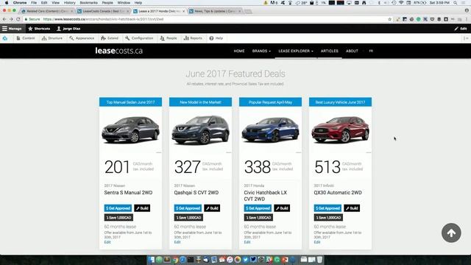Click the Edit link on the Qashqai card
The height and width of the screenshot is (265, 471).
(177, 242)
